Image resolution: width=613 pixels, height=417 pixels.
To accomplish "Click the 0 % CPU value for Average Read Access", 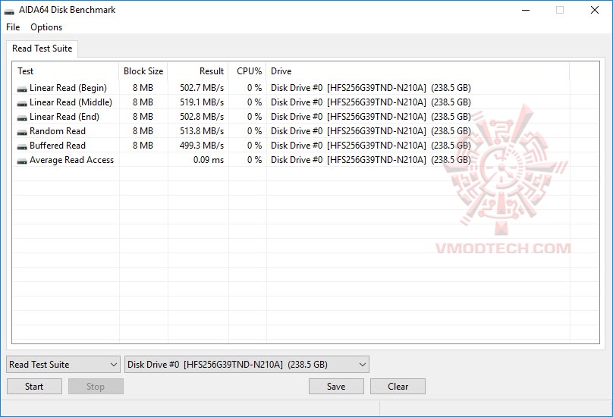I will click(x=254, y=160).
